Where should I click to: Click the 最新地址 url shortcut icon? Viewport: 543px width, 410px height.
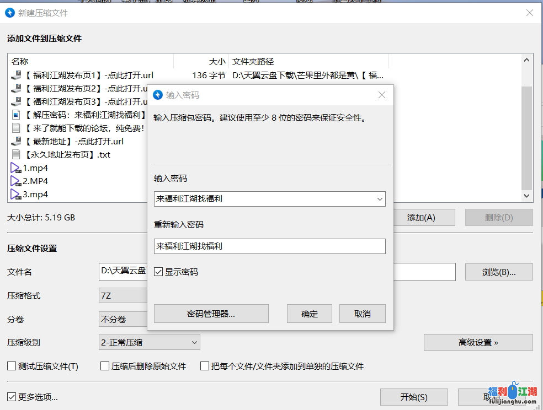click(x=15, y=142)
